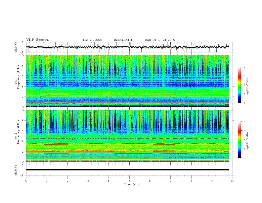Screen dimensions: 262x203
Task: Click the ch.1 spectrogram color scale bar
Action: tap(240, 85)
